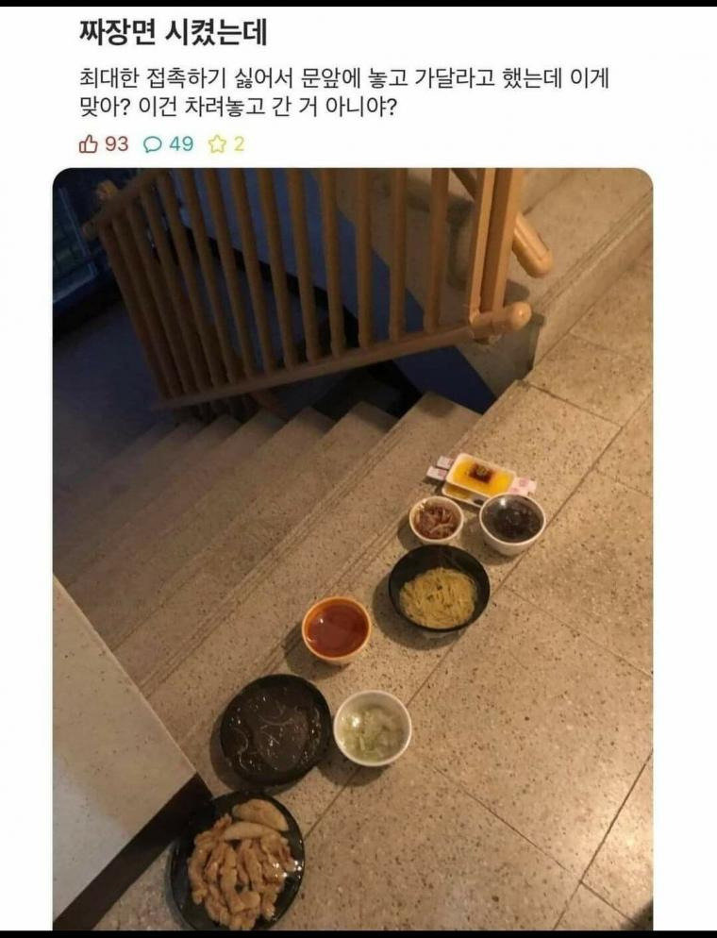Click the comment count 49

coord(181,144)
